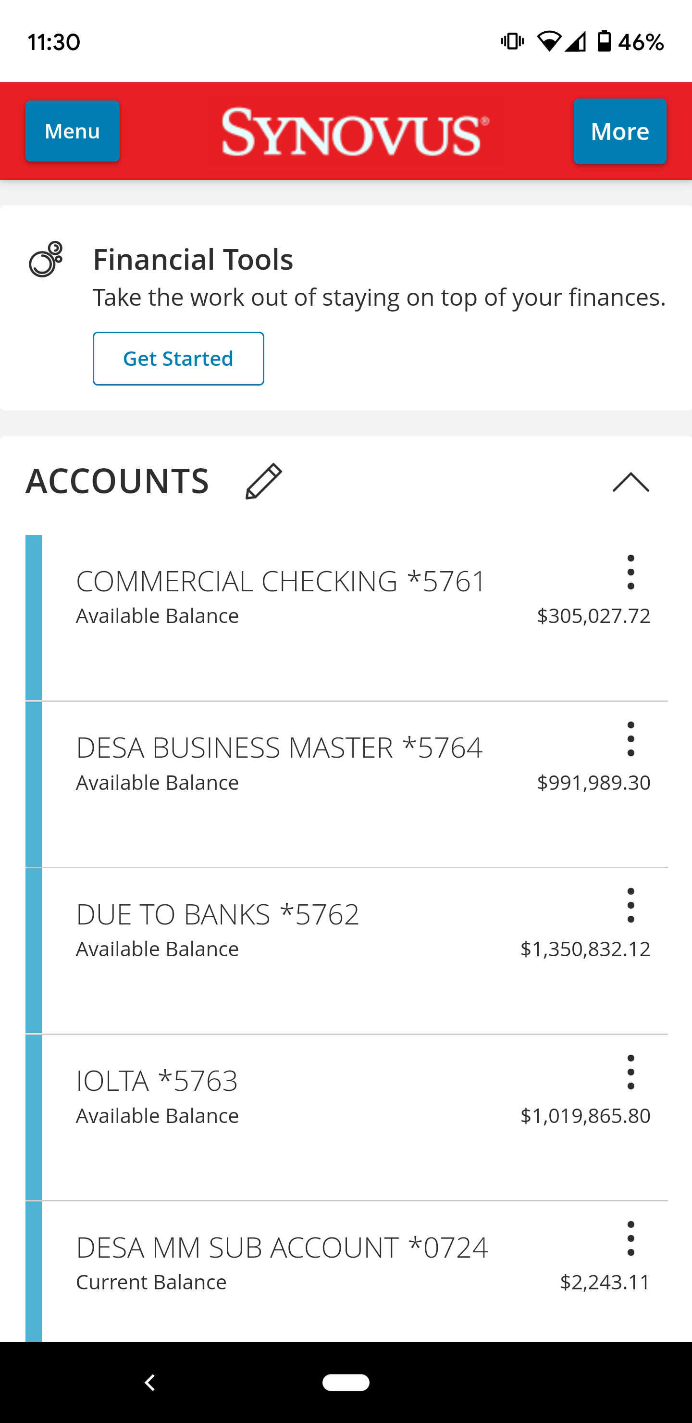Open COMMERCIAL CHECKING *5761 account

click(x=346, y=618)
